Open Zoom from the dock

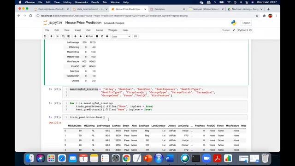click(x=206, y=158)
